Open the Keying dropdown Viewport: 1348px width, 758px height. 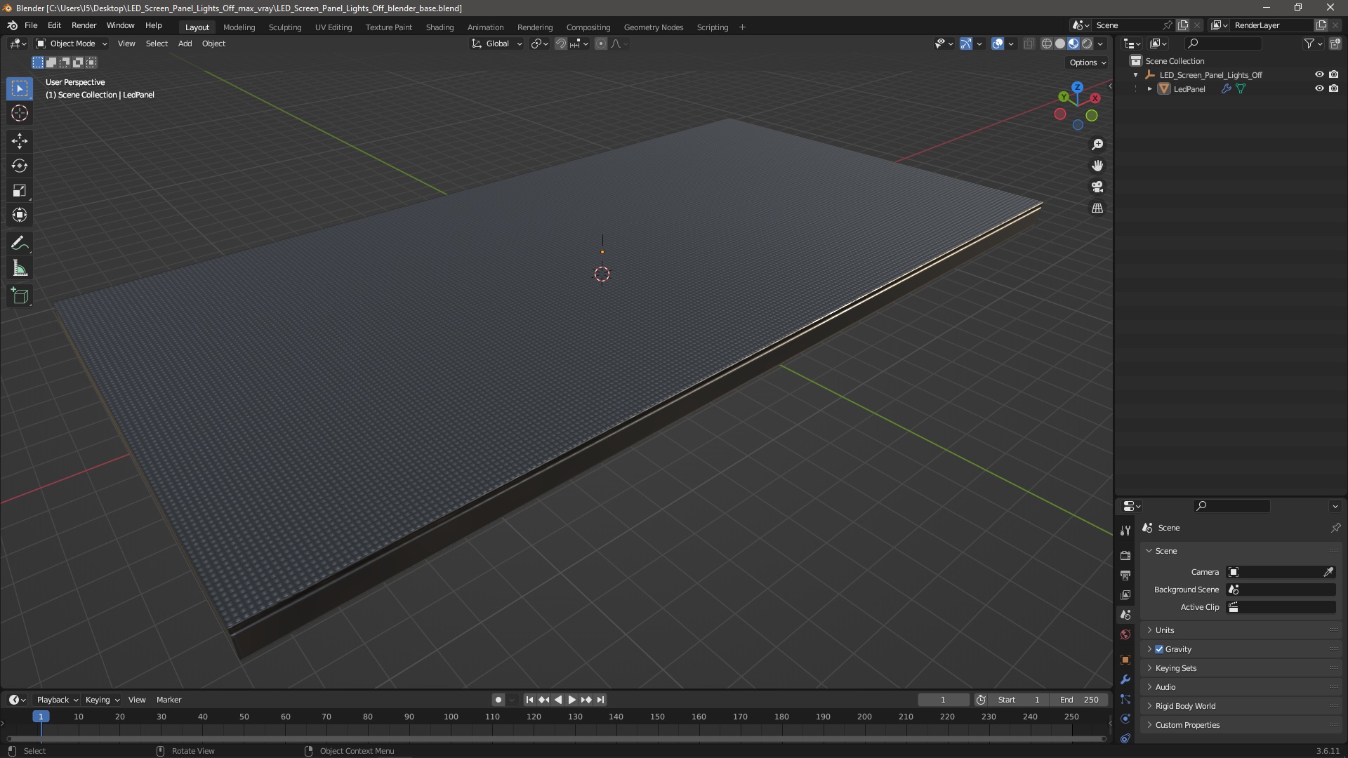click(x=102, y=700)
